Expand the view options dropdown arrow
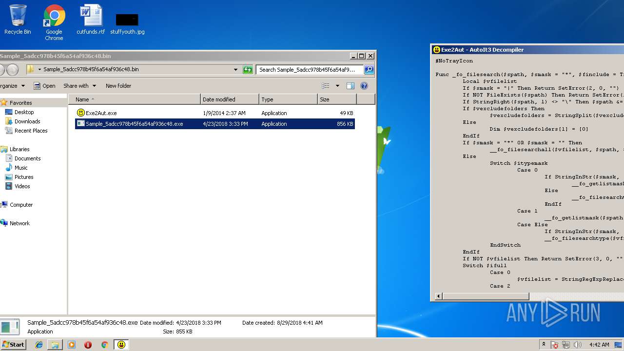 (337, 86)
